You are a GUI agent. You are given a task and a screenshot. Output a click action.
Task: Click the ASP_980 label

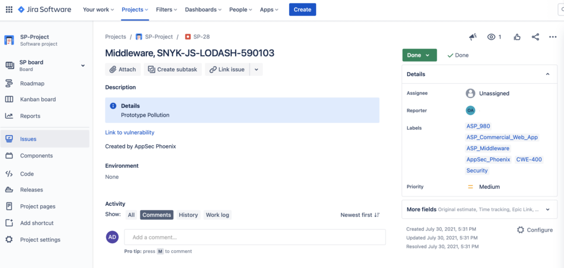coord(479,126)
